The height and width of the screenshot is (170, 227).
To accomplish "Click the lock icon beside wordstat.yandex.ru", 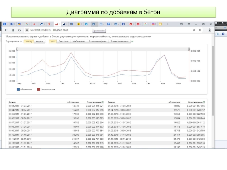I will coord(26,30).
